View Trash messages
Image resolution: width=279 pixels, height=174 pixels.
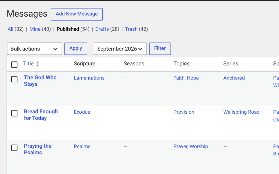(131, 29)
